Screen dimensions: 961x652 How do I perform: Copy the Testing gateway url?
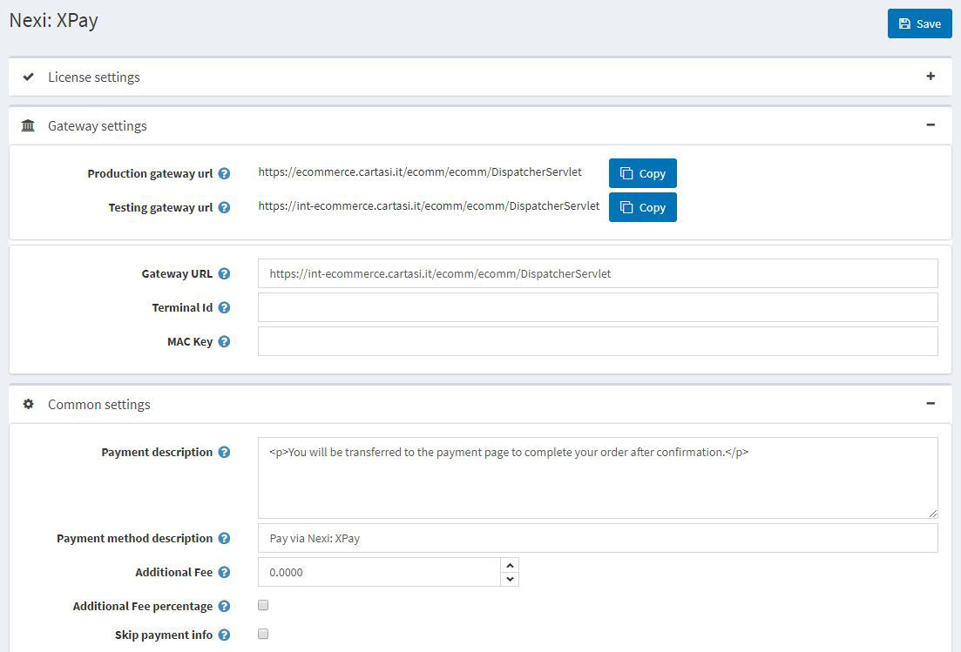642,207
